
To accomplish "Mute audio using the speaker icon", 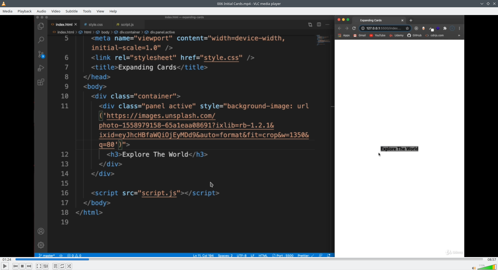I will pyautogui.click(x=474, y=268).
